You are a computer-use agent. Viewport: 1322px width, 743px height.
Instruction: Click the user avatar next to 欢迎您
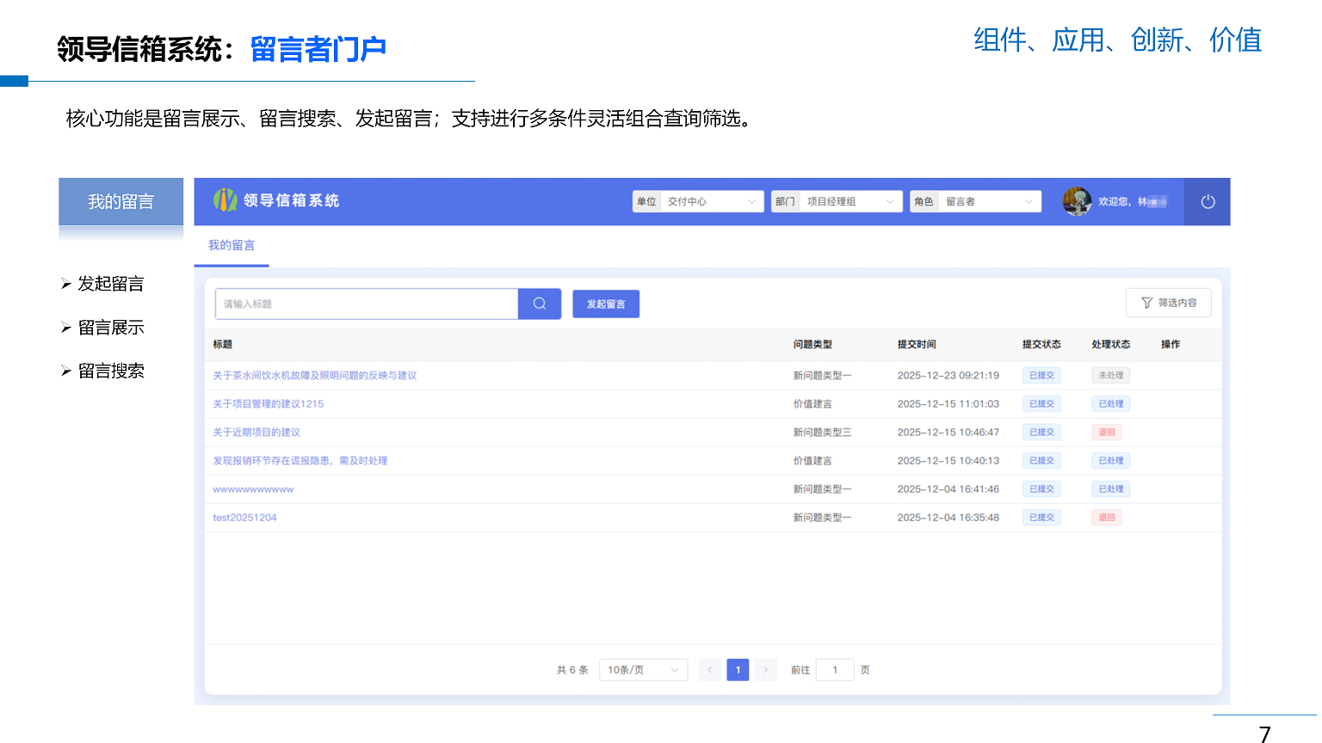pyautogui.click(x=1077, y=201)
